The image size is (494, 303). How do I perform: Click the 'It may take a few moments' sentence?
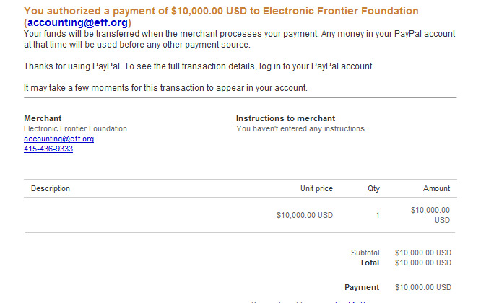point(165,88)
